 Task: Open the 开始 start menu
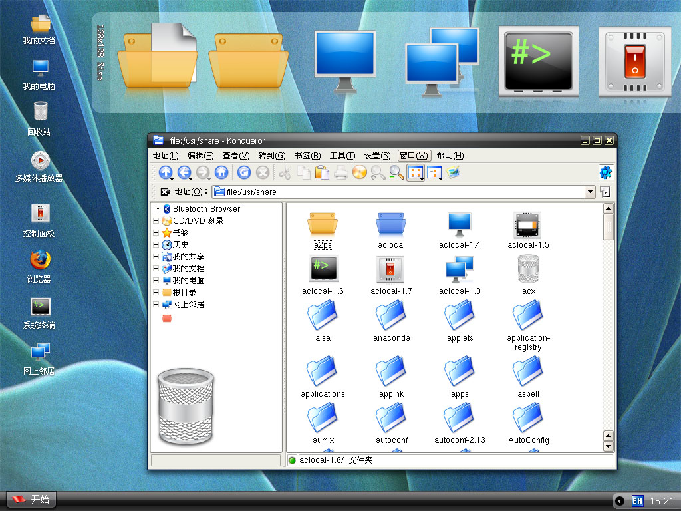click(x=31, y=500)
